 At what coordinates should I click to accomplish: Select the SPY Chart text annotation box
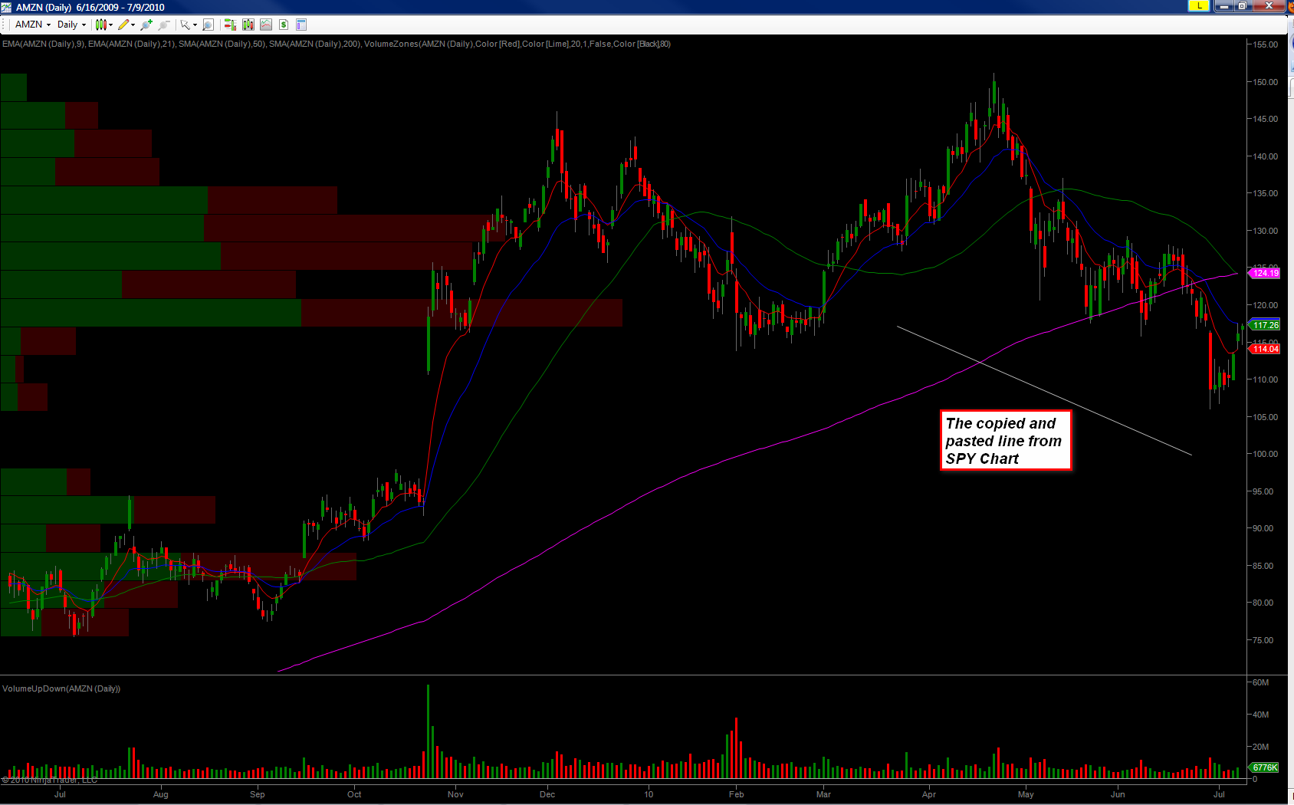pyautogui.click(x=1006, y=440)
